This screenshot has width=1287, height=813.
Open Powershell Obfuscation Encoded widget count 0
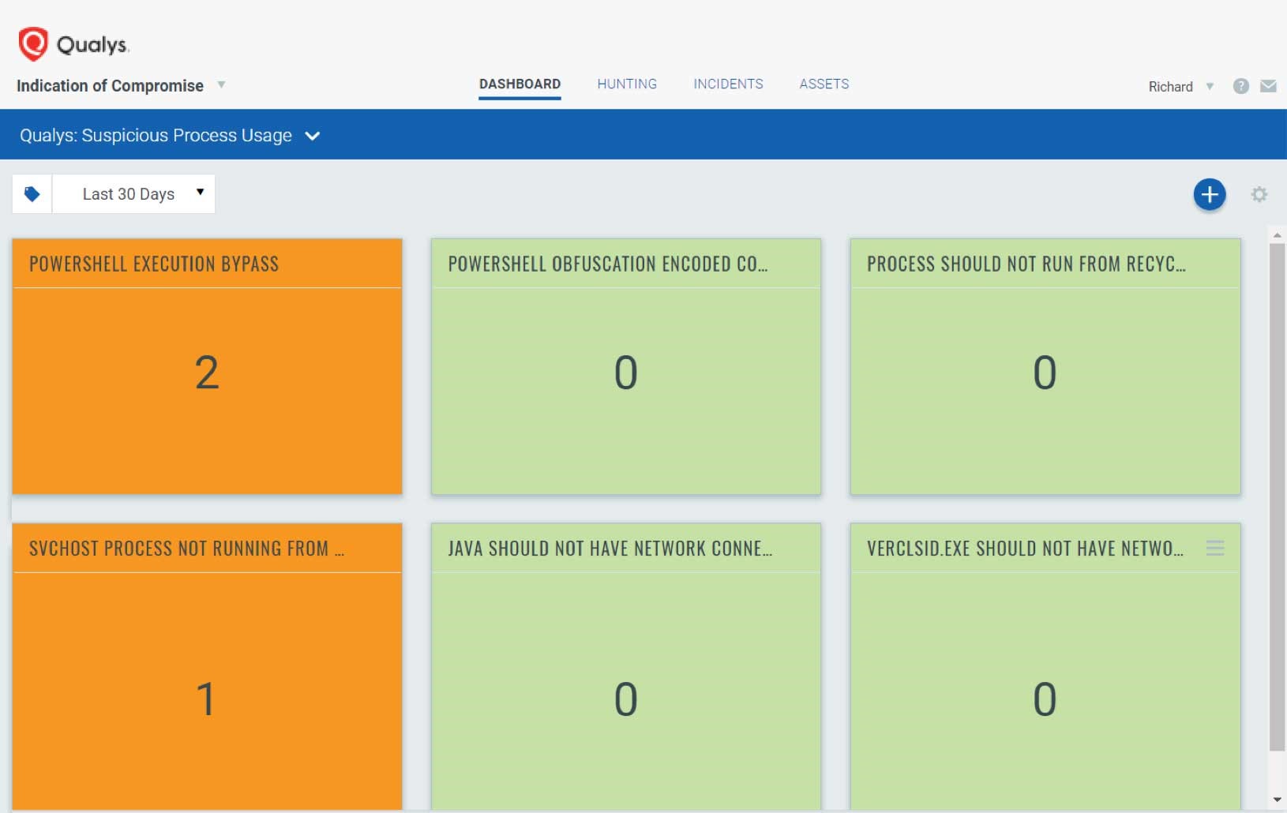(x=626, y=373)
